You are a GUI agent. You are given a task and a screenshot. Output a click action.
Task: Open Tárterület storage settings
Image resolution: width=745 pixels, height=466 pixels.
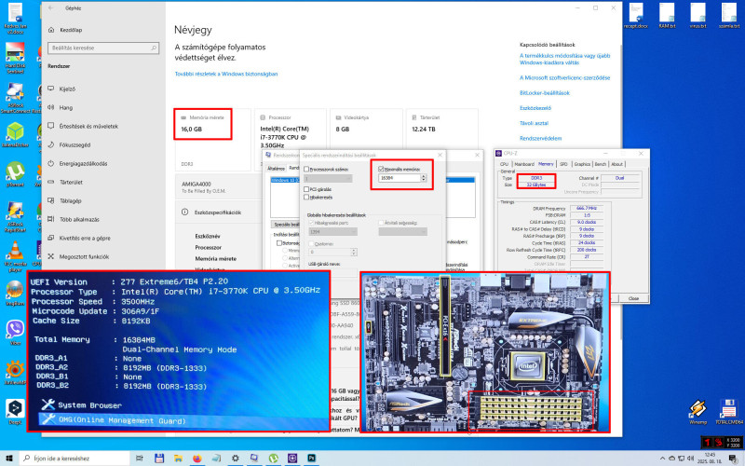[x=65, y=182]
